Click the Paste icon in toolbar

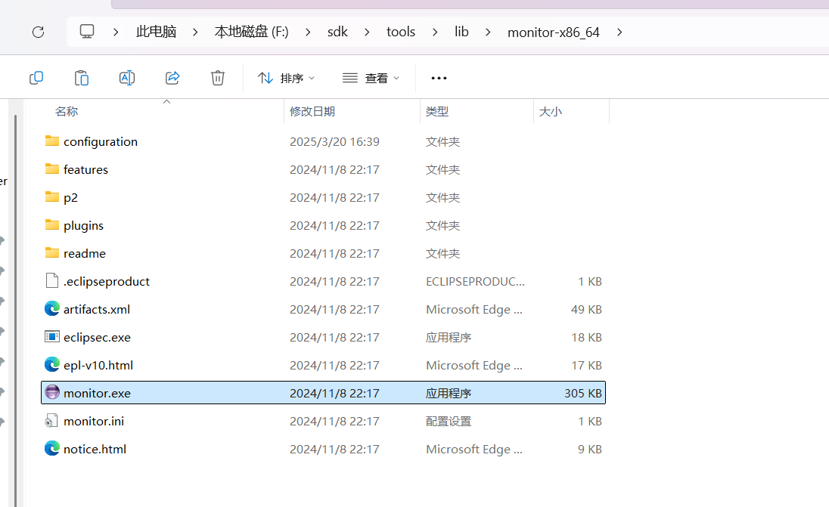(82, 78)
